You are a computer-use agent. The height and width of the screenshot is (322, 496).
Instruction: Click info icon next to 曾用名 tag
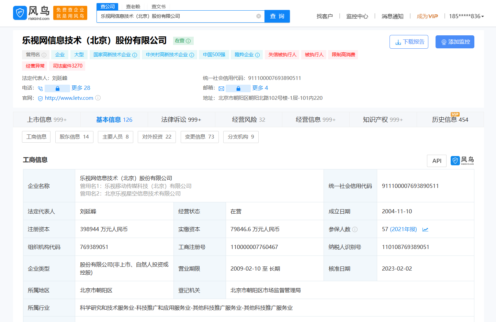click(44, 55)
